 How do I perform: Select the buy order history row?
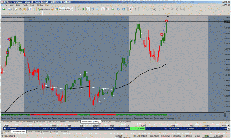[115, 128]
